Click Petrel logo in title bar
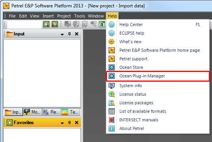Image resolution: width=212 pixels, height=142 pixels. (x=6, y=6)
